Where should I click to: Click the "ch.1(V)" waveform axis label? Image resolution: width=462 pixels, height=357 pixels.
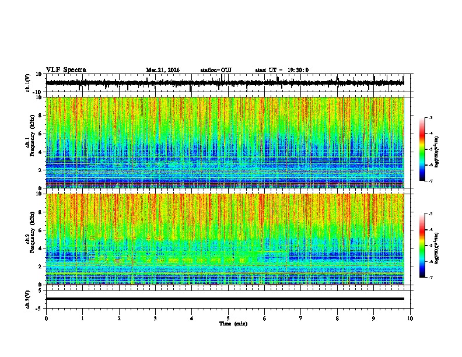pos(28,83)
